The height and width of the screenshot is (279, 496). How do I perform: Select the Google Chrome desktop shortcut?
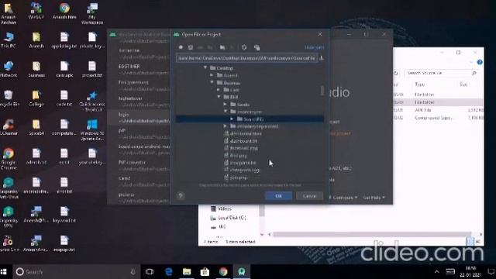click(9, 159)
